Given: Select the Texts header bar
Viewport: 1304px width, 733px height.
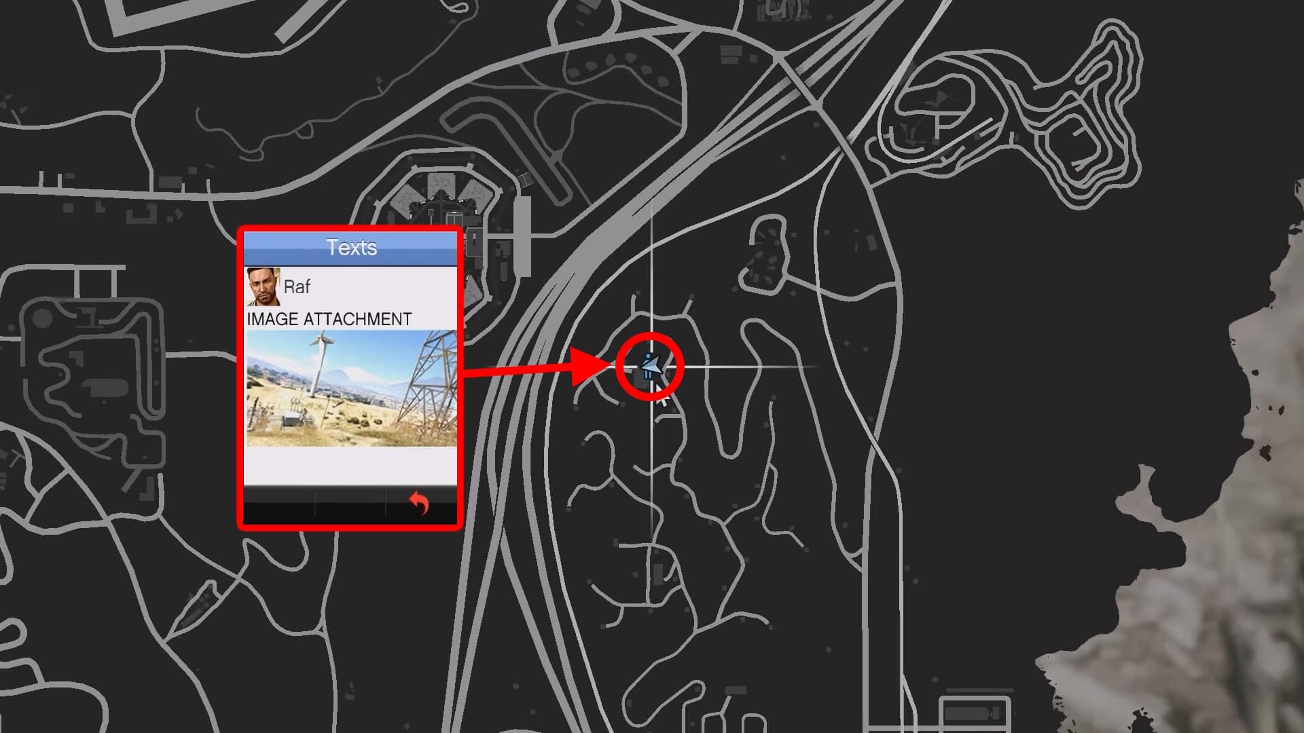Looking at the screenshot, I should point(350,248).
